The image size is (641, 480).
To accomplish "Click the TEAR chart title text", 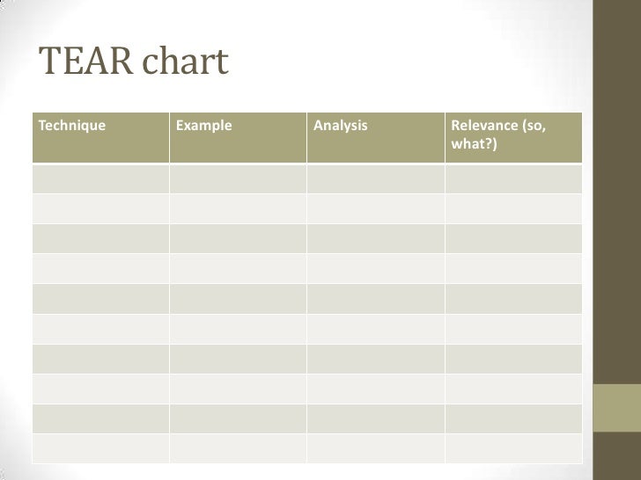I will pyautogui.click(x=133, y=61).
